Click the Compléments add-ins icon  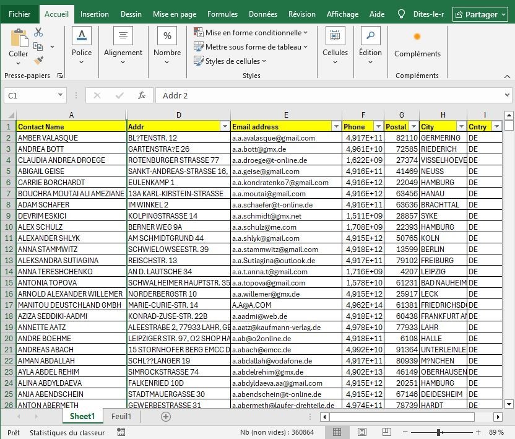pos(417,37)
